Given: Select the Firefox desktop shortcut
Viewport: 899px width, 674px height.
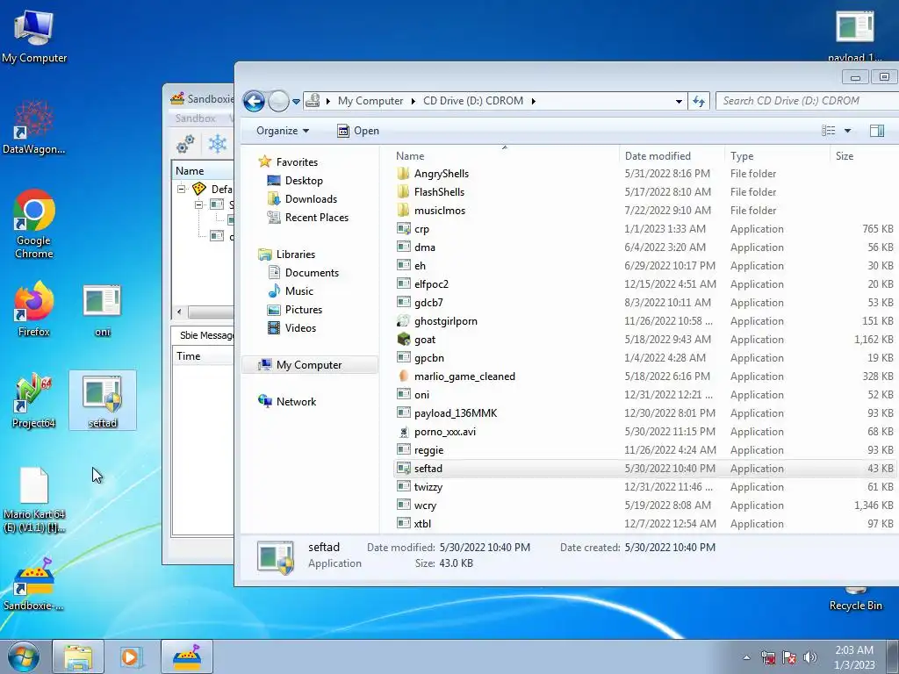Looking at the screenshot, I should coord(34,308).
